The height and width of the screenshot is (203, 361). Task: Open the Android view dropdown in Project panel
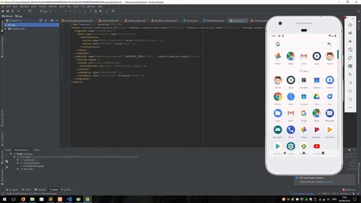point(14,20)
